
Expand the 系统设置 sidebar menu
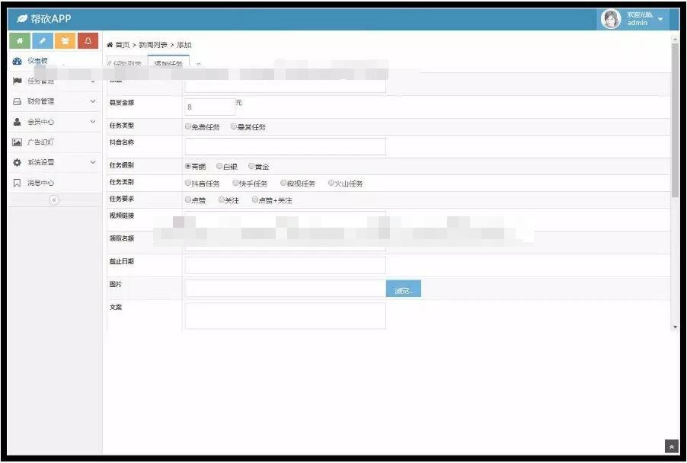point(53,162)
